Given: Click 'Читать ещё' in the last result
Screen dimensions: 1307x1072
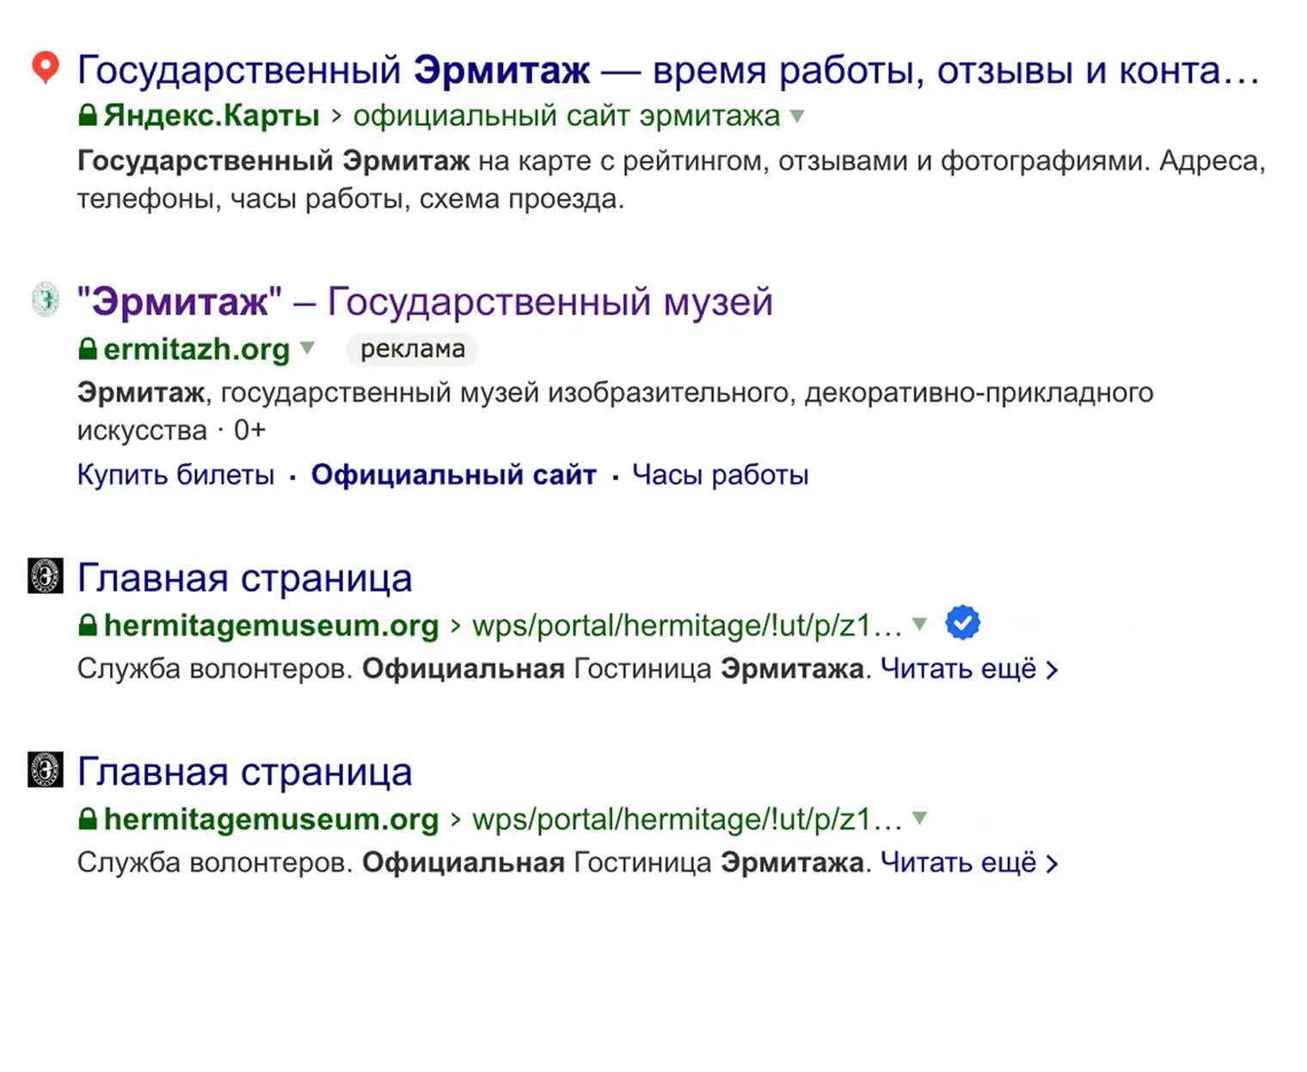Looking at the screenshot, I should click(969, 863).
